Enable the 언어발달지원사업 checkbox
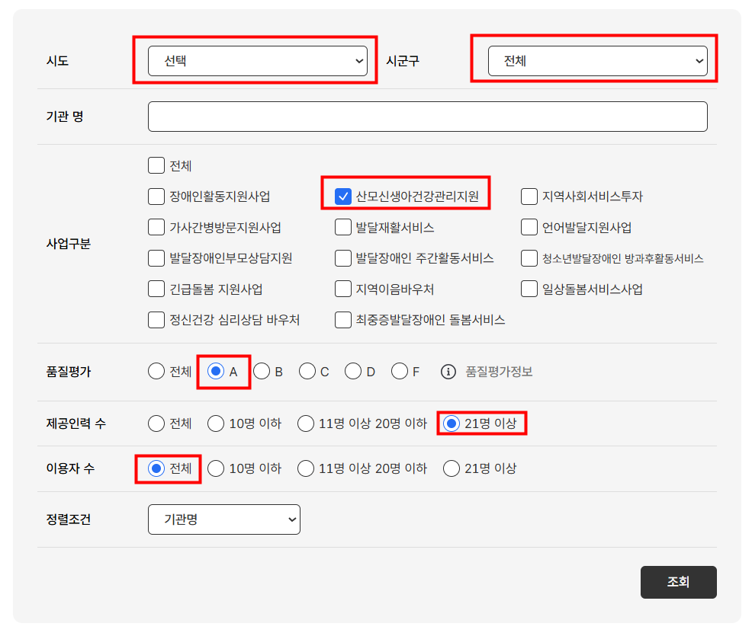Viewport: 752px width, 636px height. 529,226
